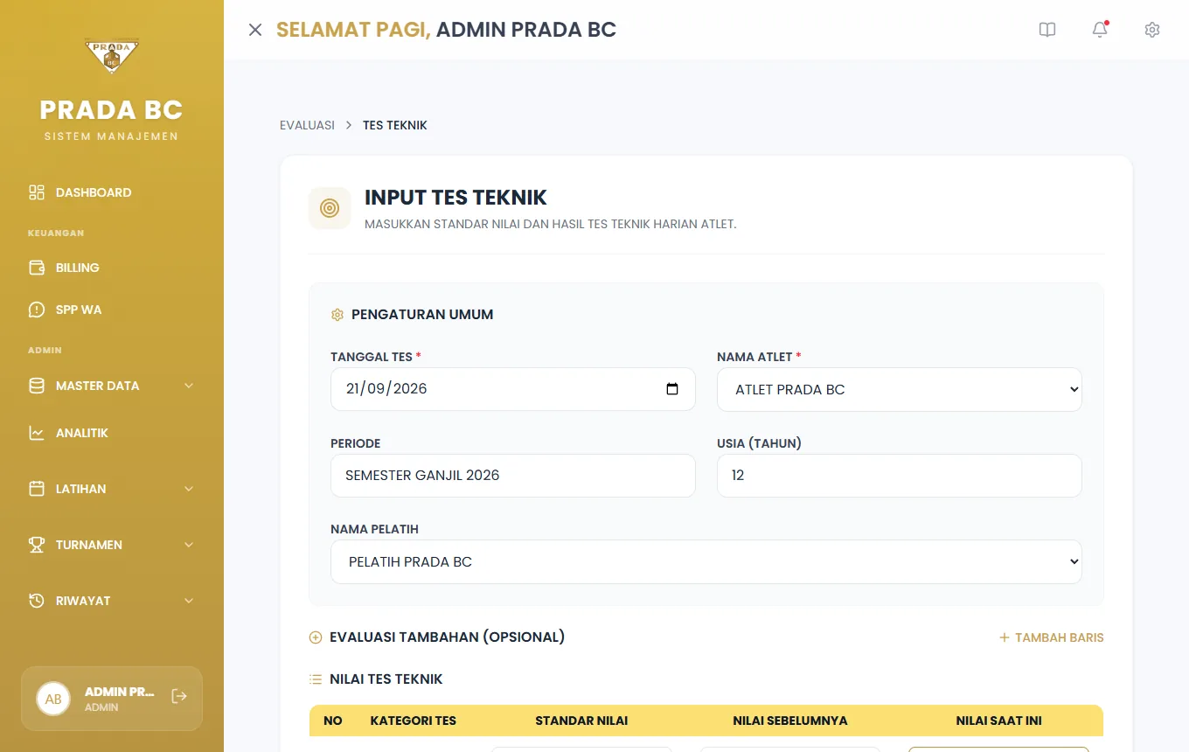
Task: Click the SPP WA chat bubble icon
Action: tap(37, 310)
